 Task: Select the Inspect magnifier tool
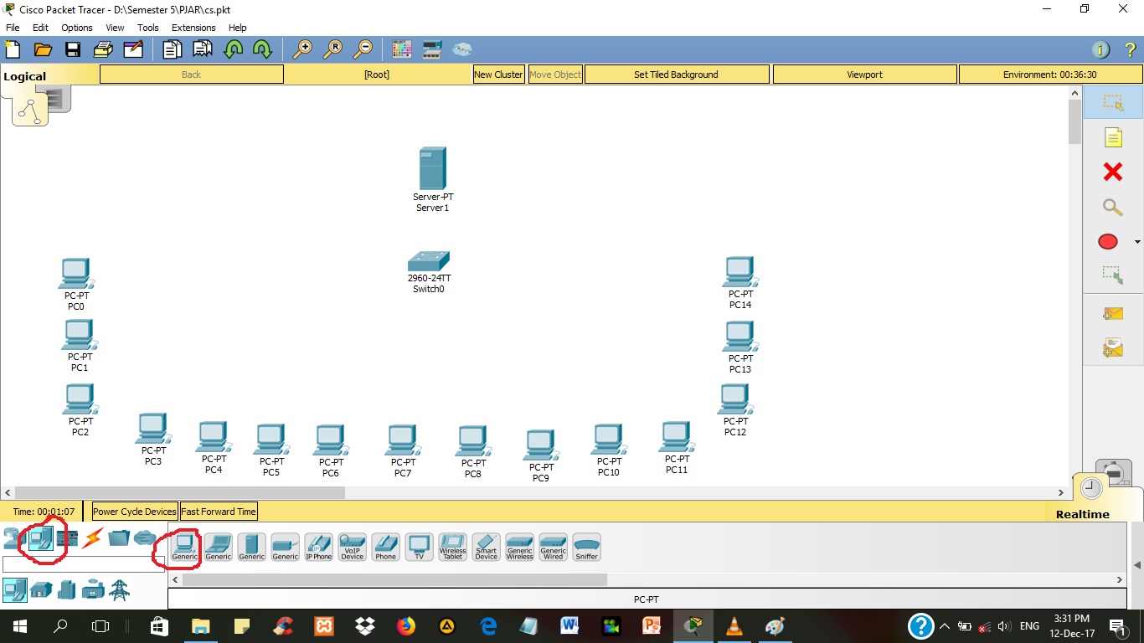pyautogui.click(x=1113, y=207)
